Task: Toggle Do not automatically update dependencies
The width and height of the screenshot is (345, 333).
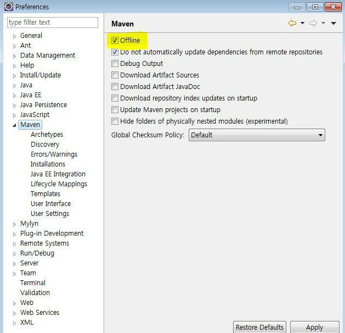Action: pyautogui.click(x=115, y=52)
